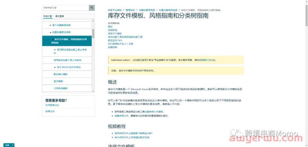
Task: Open 有关库存文件上传流程的更多视频 link
Action: point(132,137)
